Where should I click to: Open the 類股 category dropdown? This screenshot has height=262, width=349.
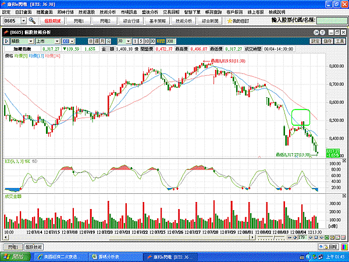coord(31,41)
